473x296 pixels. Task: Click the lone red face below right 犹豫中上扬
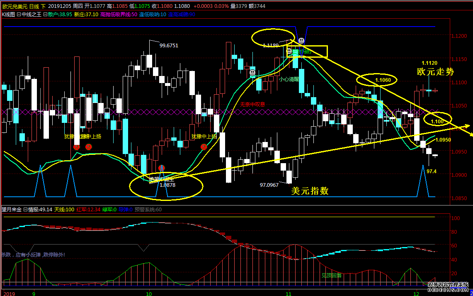coord(204,147)
